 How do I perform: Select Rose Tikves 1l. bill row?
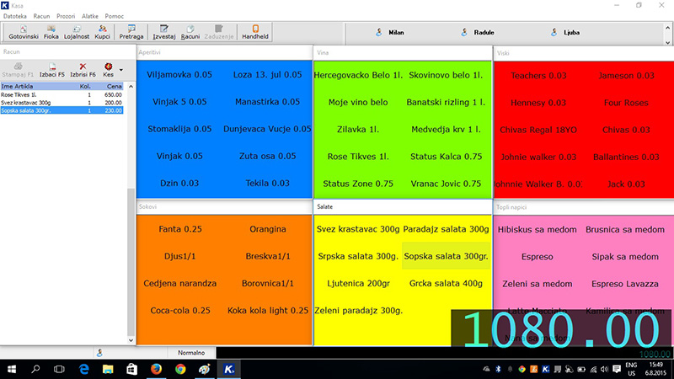(x=62, y=94)
